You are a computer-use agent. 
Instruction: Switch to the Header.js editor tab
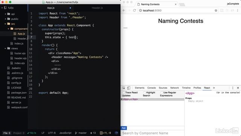(x=97, y=8)
